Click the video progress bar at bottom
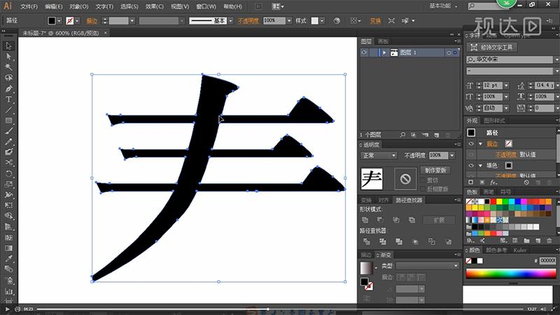Viewport: 560px width, 315px height. [x=280, y=309]
